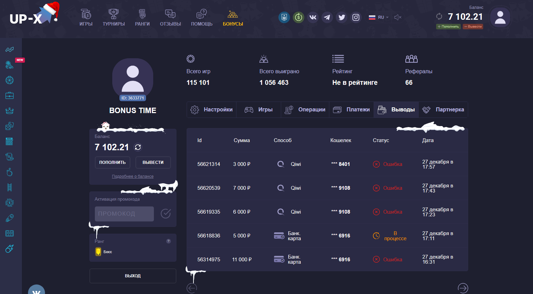
Task: Click the rank help question mark
Action: (168, 241)
